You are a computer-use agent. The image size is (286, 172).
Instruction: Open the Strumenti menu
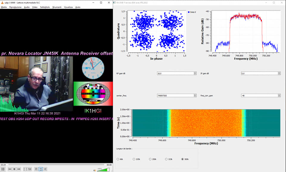coord(57,7)
